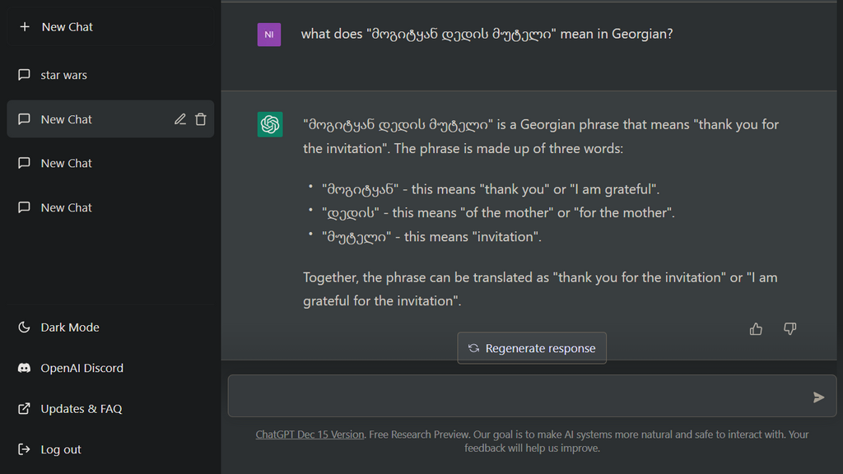
Task: Click the pencil edit icon on selected chat
Action: [180, 119]
